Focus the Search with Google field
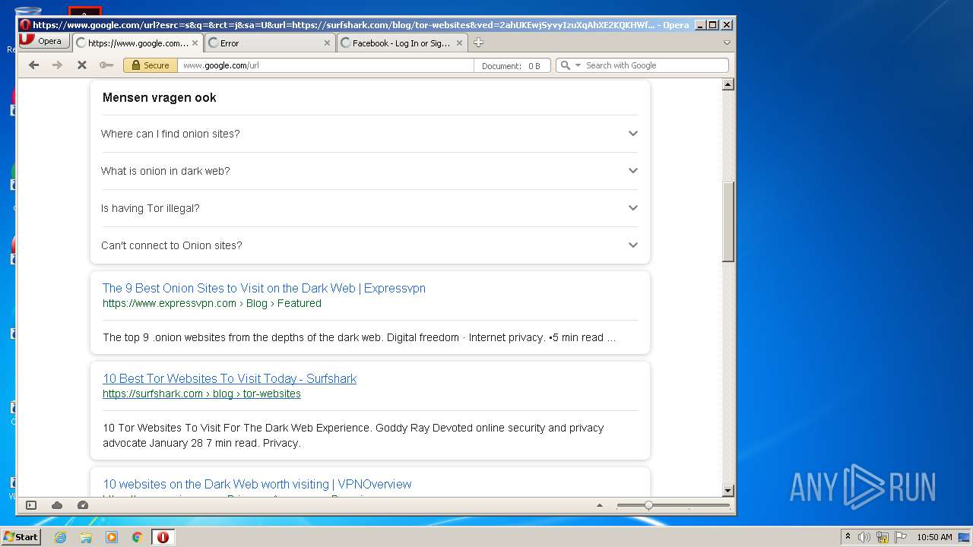The image size is (973, 547). 655,65
